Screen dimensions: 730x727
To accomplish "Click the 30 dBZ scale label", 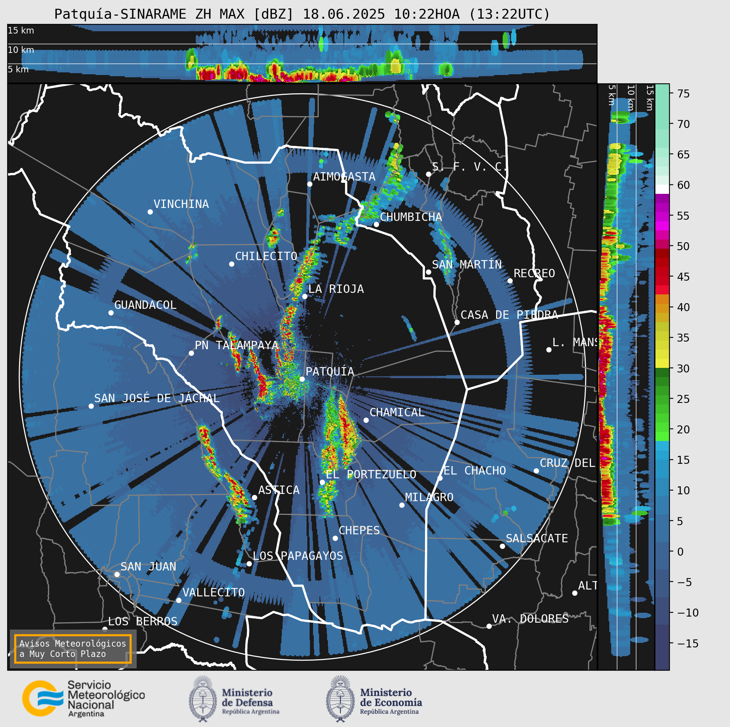I will pyautogui.click(x=683, y=369).
